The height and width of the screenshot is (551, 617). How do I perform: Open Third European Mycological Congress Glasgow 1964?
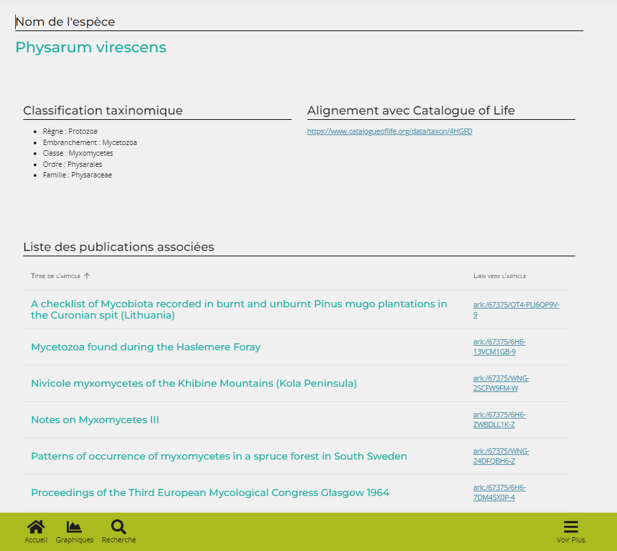pos(210,493)
